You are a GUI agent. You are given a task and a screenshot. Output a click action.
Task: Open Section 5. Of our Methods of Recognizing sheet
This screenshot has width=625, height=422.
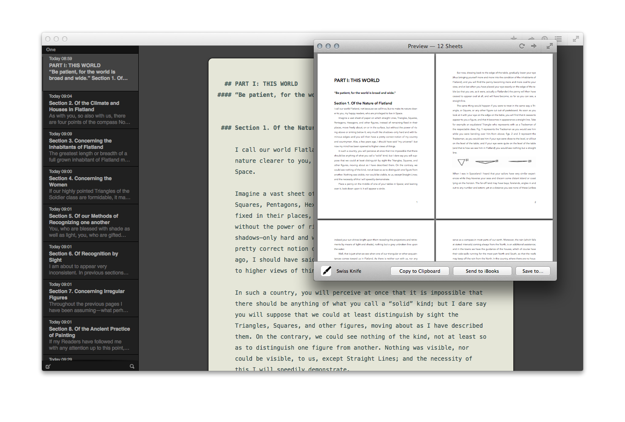click(90, 222)
